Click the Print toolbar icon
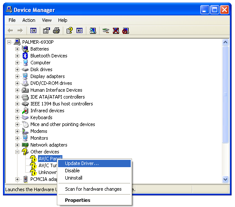The height and width of the screenshot is (207, 235). [x=56, y=31]
